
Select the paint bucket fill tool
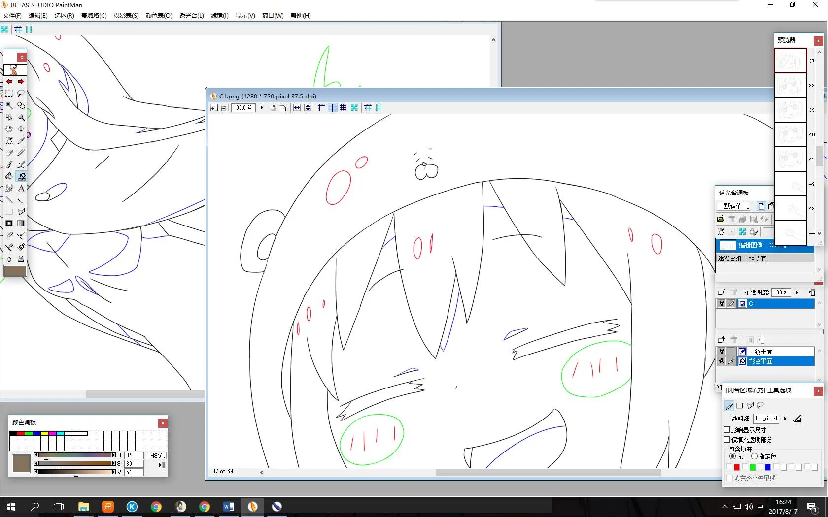point(9,176)
